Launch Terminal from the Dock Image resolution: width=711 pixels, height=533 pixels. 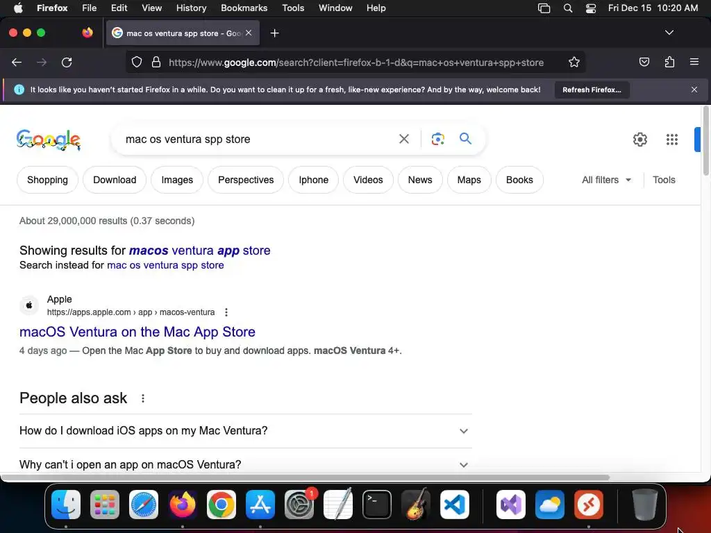[x=377, y=505]
